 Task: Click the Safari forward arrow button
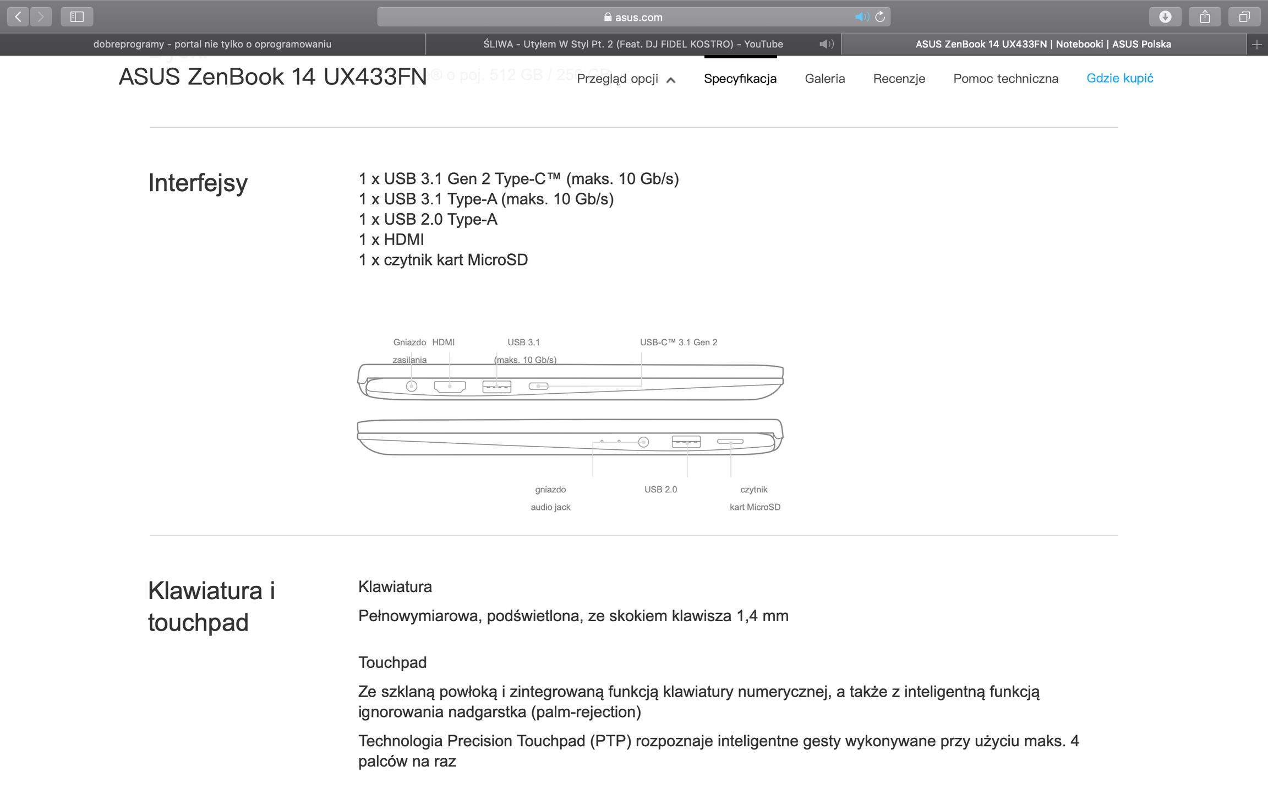(x=41, y=17)
